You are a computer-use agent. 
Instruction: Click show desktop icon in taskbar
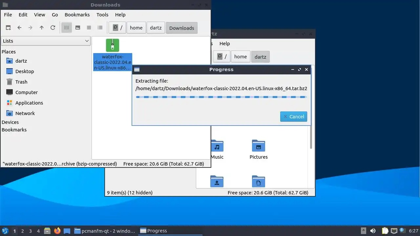click(67, 231)
